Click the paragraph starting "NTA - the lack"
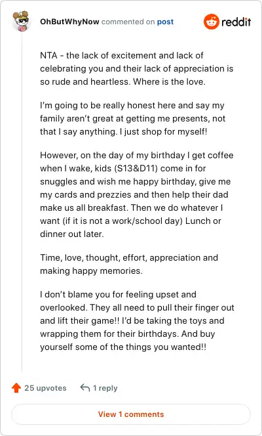This screenshot has width=262, height=436. 137,68
